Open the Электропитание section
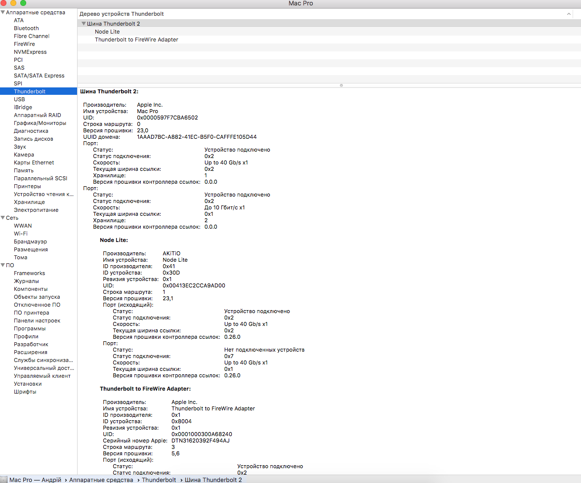 (36, 210)
